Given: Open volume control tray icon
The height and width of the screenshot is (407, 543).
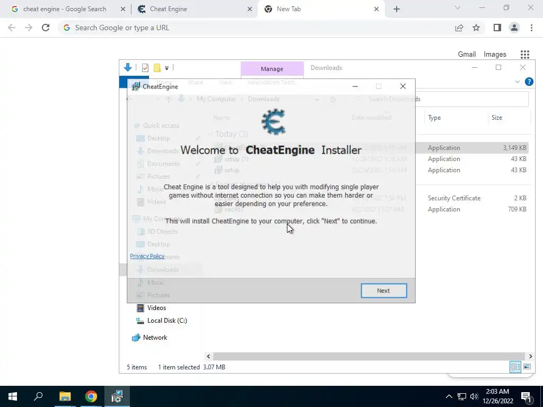Looking at the screenshot, I should 474,396.
